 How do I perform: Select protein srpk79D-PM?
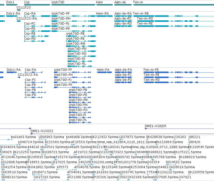pyautogui.click(x=78, y=100)
